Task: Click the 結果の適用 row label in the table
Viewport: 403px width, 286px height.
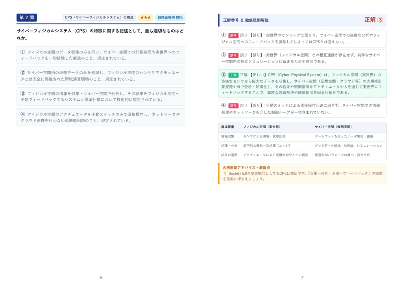Action: tap(229, 155)
